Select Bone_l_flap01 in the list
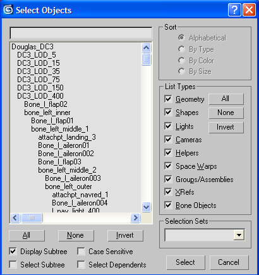259x275 pixels. point(52,121)
